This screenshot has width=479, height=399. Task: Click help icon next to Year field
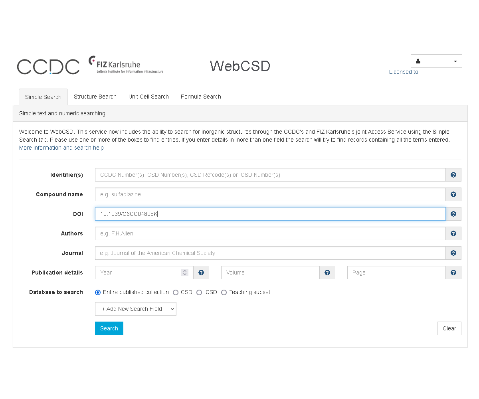tap(201, 273)
